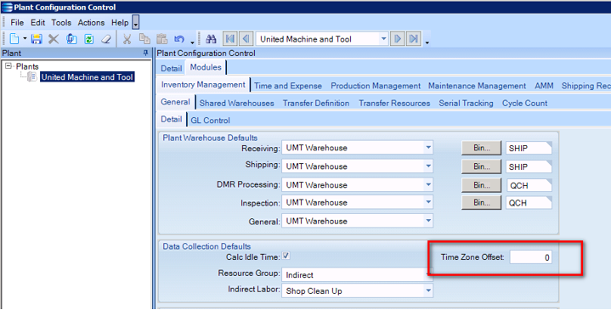Save with the floppy disk icon
The height and width of the screenshot is (310, 611).
(x=37, y=39)
